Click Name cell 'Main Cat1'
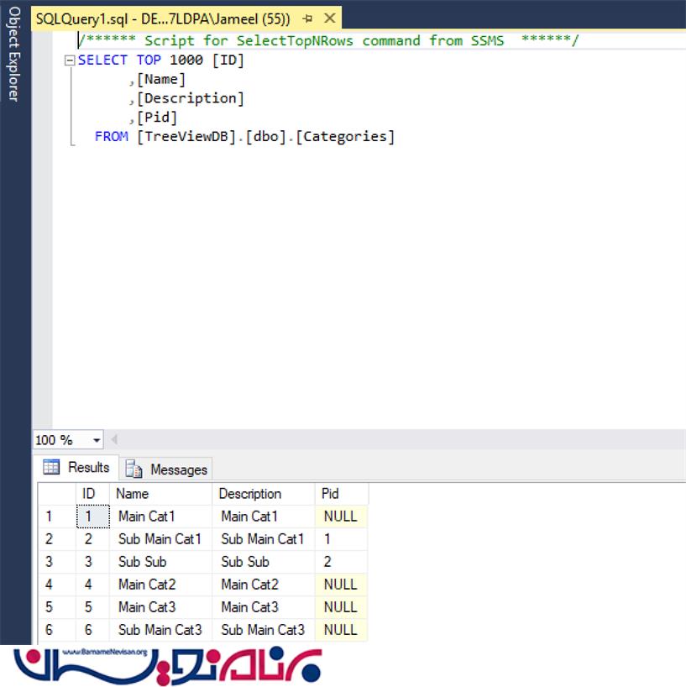The width and height of the screenshot is (686, 687). [160, 517]
